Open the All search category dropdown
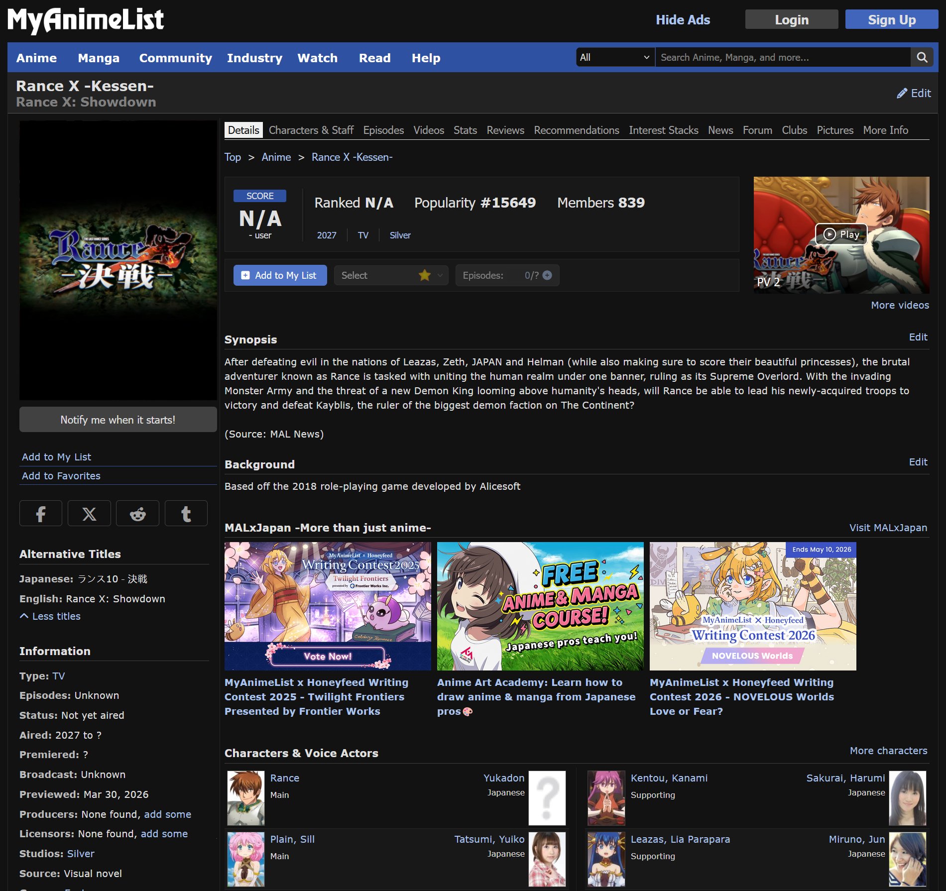The image size is (946, 891). (615, 57)
